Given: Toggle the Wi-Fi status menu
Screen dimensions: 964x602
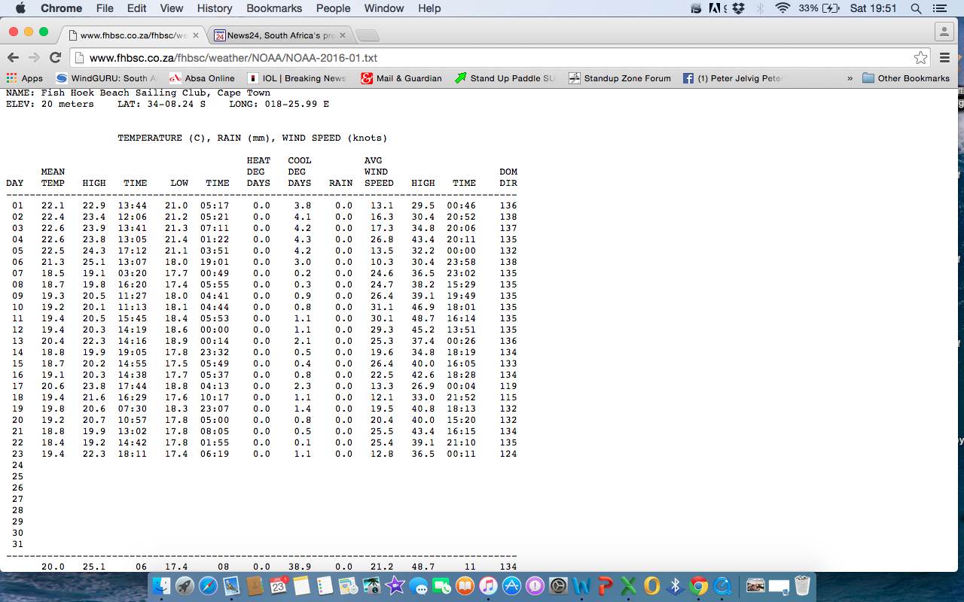Looking at the screenshot, I should (782, 8).
